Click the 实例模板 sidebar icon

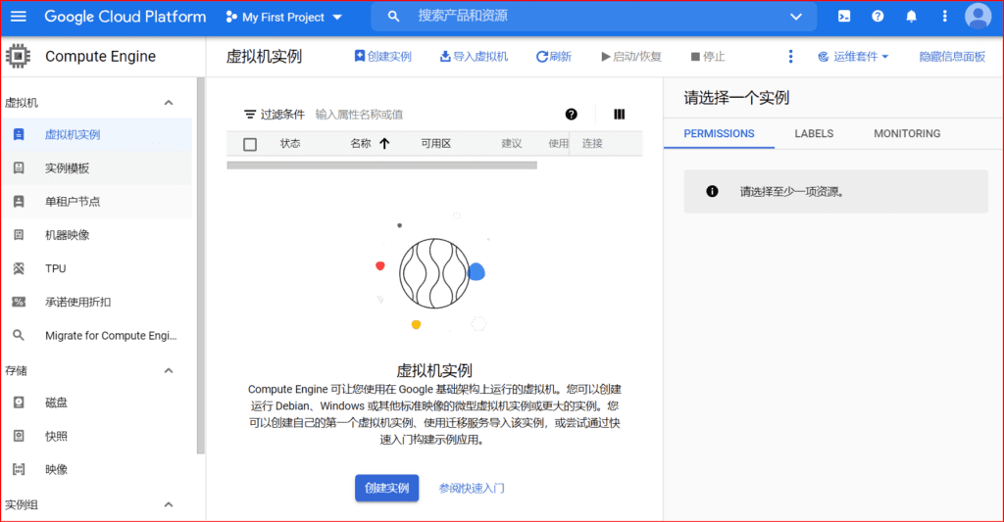pyautogui.click(x=19, y=168)
